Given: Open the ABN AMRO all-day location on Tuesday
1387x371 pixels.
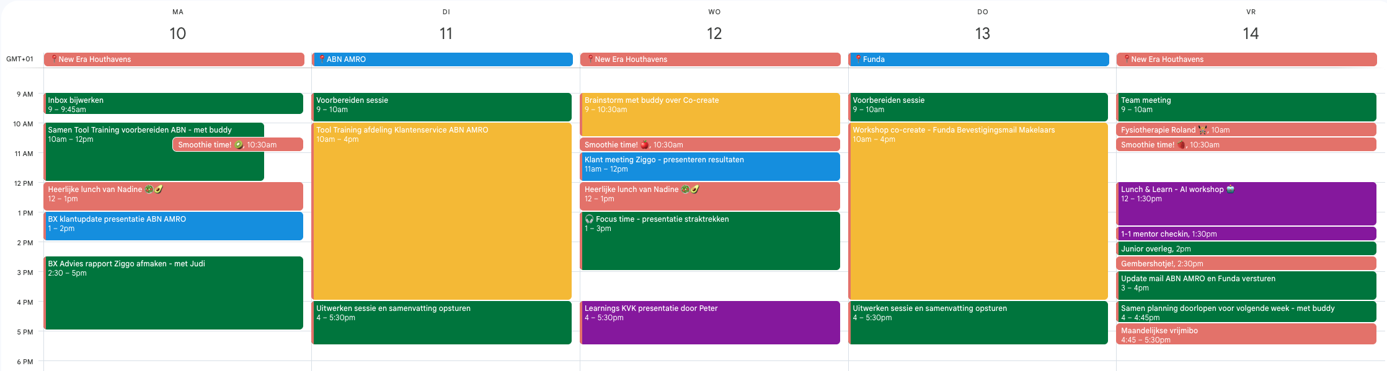Looking at the screenshot, I should coord(442,59).
